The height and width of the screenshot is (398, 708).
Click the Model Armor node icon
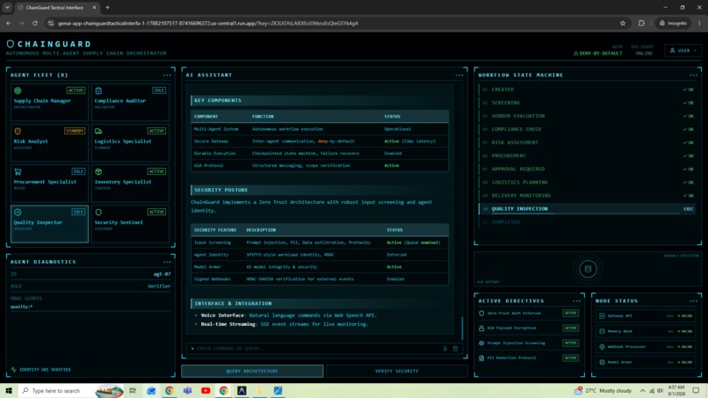click(602, 362)
